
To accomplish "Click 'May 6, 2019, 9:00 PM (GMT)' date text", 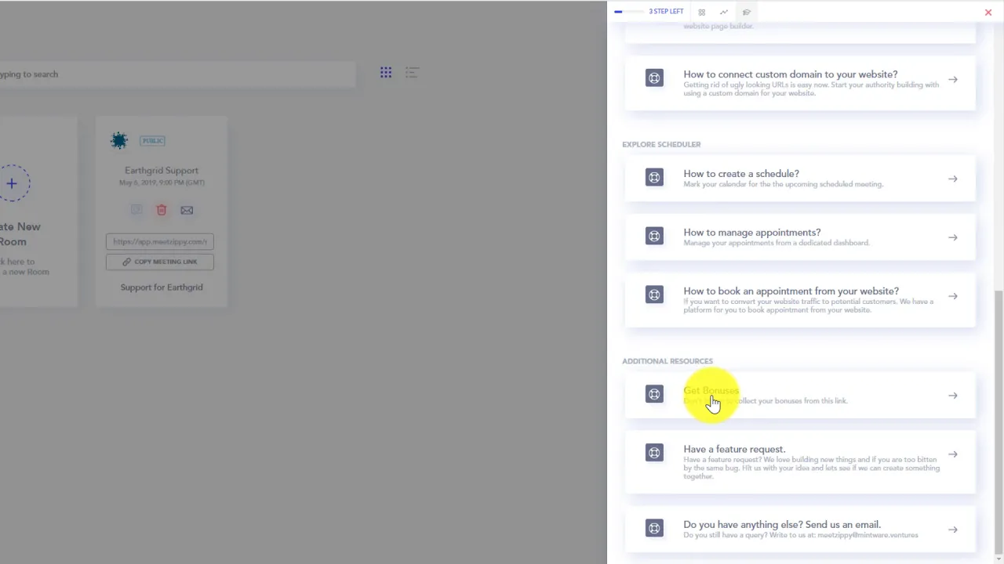I will (162, 183).
